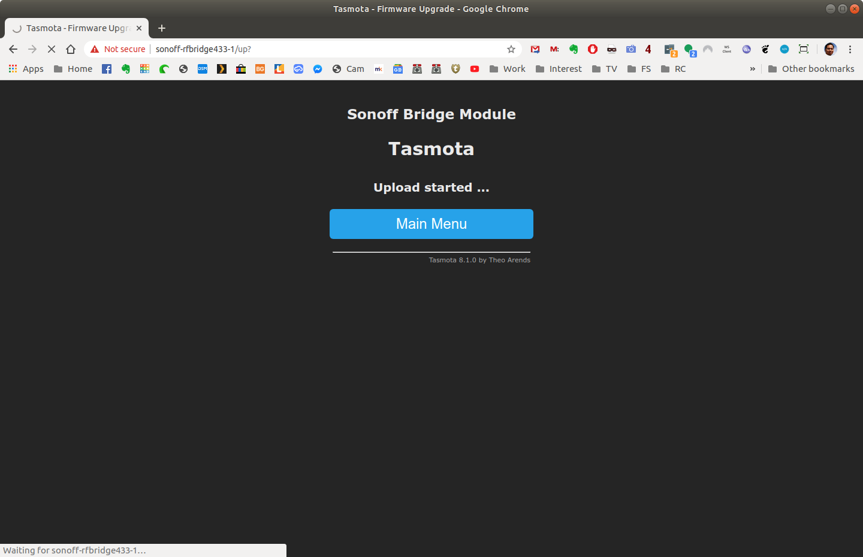
Task: Open the Plex bookmark
Action: (x=222, y=69)
